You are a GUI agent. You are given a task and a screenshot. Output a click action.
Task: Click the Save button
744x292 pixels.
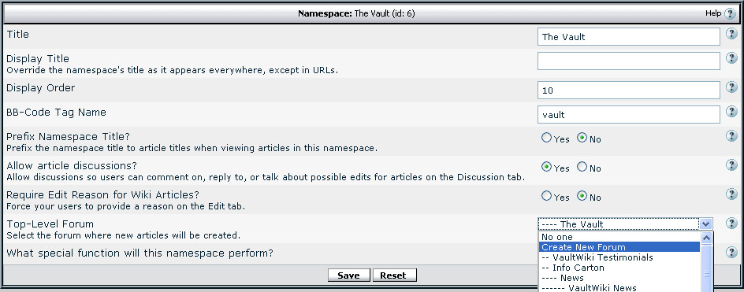(x=348, y=275)
